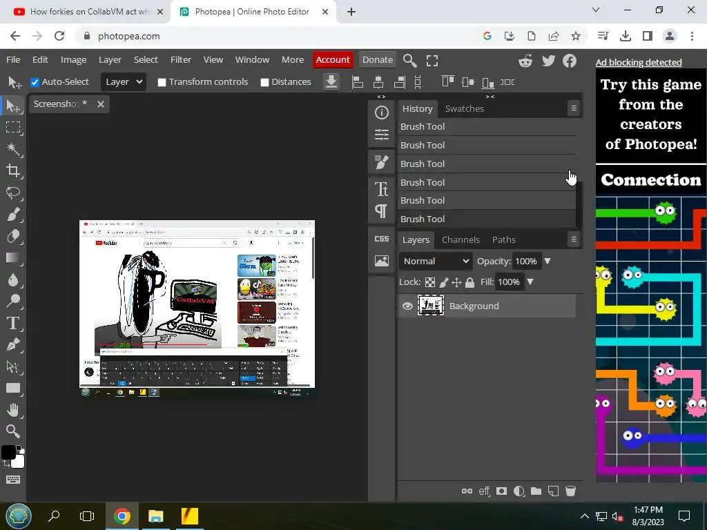707x530 pixels.
Task: Switch to the Channels tab
Action: pos(461,239)
